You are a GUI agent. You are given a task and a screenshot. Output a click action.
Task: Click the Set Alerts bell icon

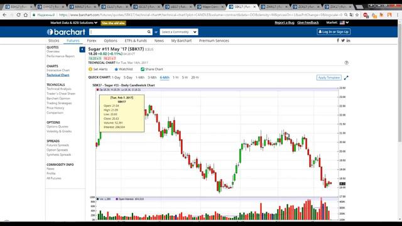point(90,69)
